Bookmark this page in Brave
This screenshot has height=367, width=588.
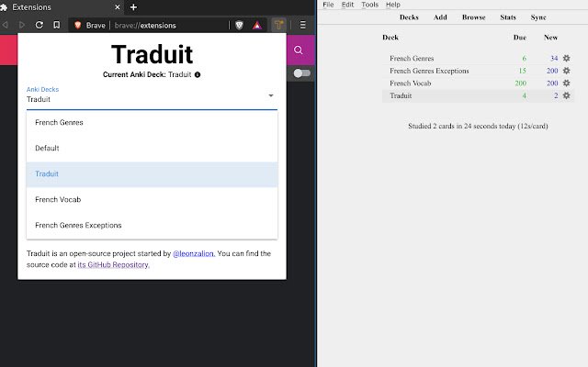click(x=57, y=25)
